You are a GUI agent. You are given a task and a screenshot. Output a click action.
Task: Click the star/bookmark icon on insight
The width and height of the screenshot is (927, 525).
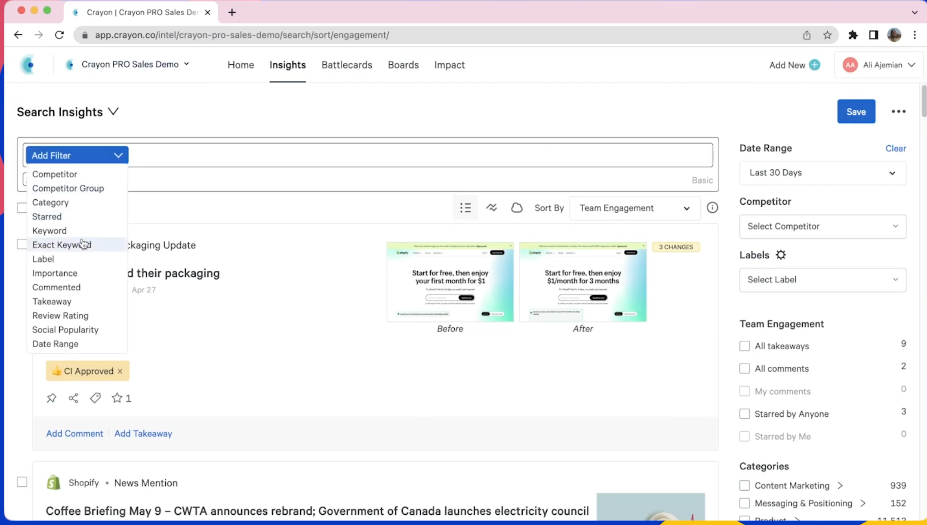(117, 397)
